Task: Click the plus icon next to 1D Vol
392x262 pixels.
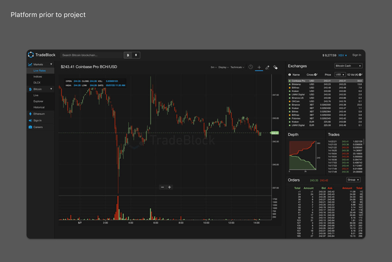Action: [360, 74]
